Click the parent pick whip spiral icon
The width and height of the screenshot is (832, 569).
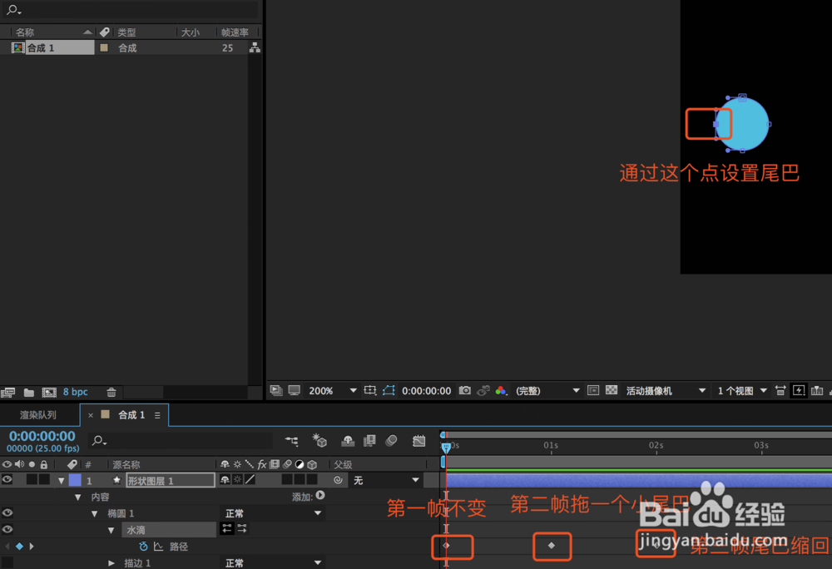click(x=338, y=480)
